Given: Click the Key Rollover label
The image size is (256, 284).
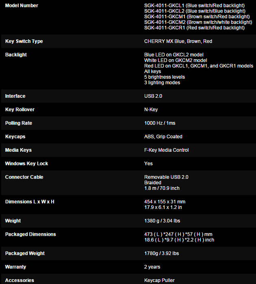Looking at the screenshot, I should tap(20, 110).
